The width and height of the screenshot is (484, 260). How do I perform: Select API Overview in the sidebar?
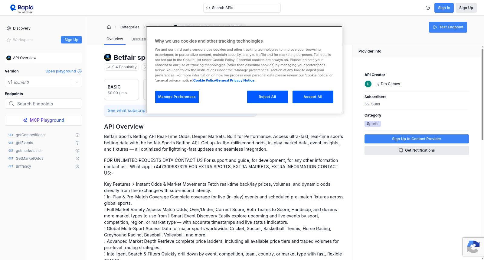tap(43, 58)
